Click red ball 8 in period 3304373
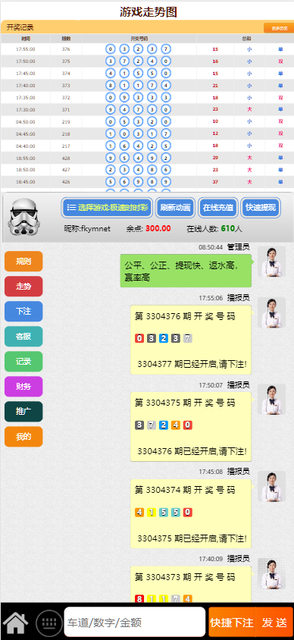The height and width of the screenshot is (640, 294). tap(139, 599)
